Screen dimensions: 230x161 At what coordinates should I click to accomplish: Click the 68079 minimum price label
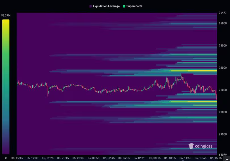[x=223, y=155]
